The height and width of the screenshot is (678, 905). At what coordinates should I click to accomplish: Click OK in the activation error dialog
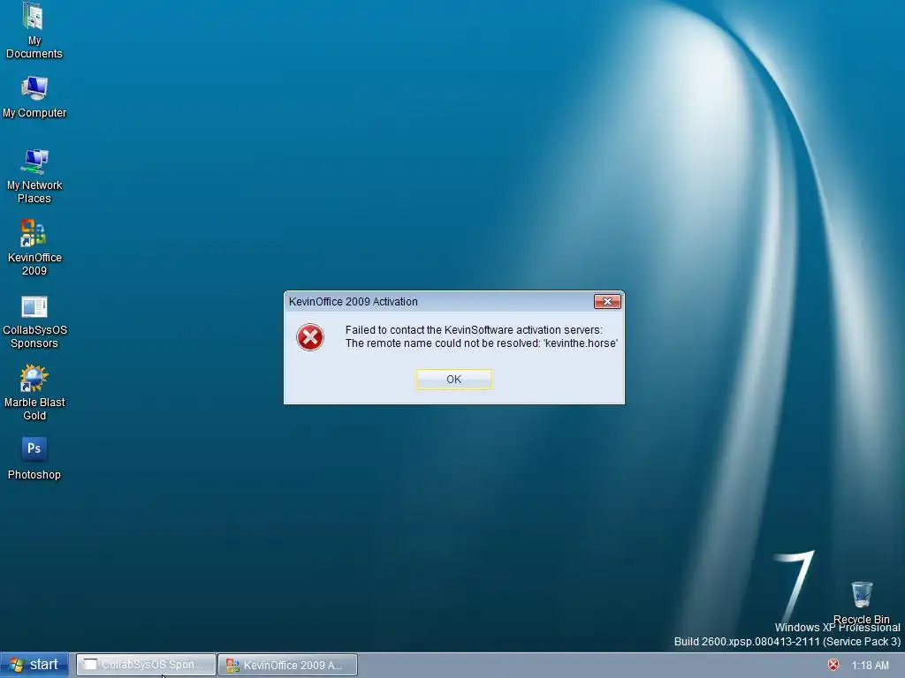point(453,380)
